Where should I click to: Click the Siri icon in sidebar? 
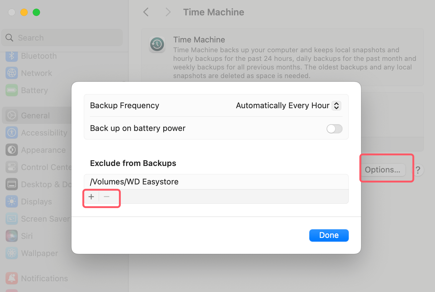pyautogui.click(x=11, y=236)
